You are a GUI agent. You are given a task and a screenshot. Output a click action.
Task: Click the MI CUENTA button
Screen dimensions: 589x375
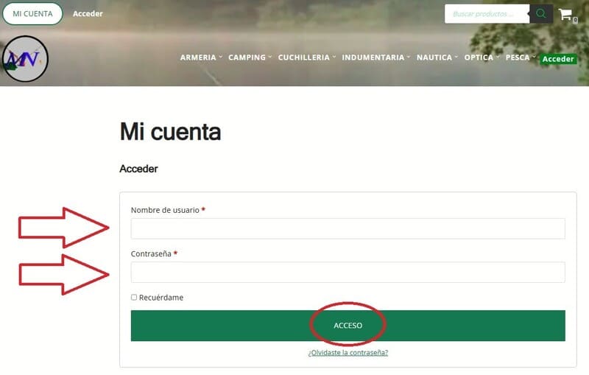(x=32, y=14)
